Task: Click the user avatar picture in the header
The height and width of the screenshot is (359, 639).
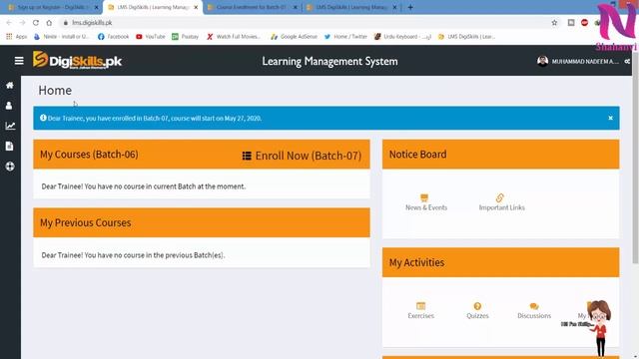Action: [542, 61]
